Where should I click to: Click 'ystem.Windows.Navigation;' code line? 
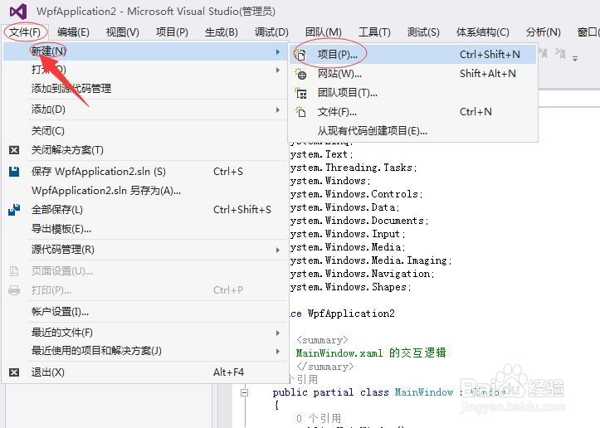coord(363,274)
